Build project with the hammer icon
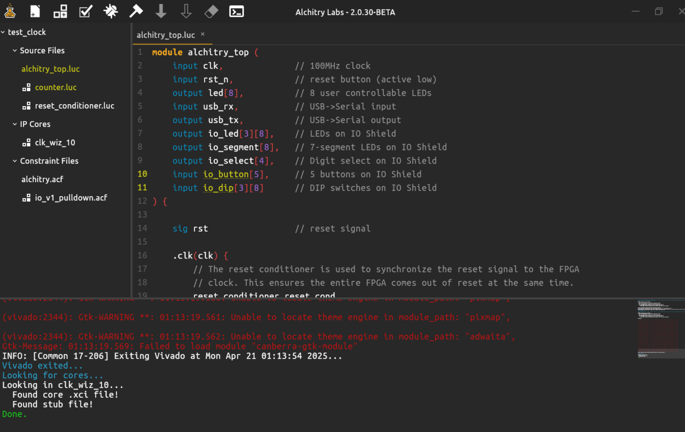Image resolution: width=685 pixels, height=432 pixels. click(x=136, y=11)
